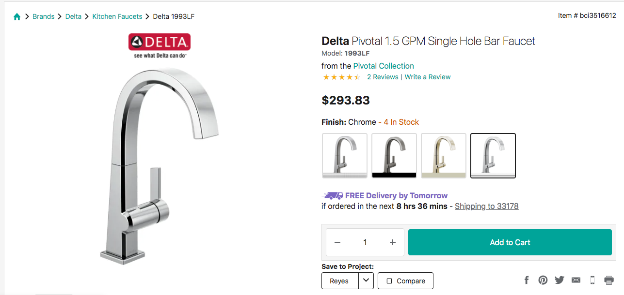Share product on Twitter
This screenshot has width=624, height=295.
tap(560, 280)
